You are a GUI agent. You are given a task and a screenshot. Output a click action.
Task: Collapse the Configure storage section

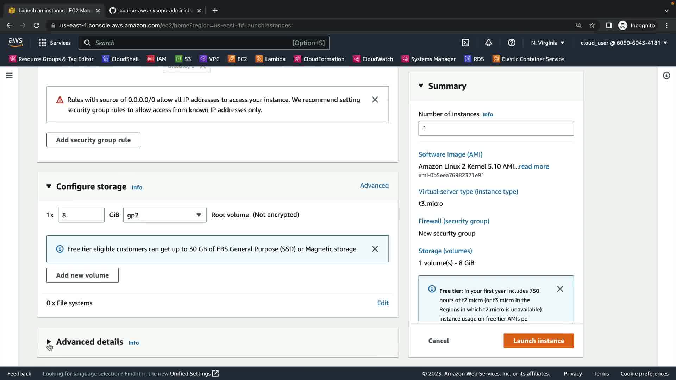coord(49,186)
